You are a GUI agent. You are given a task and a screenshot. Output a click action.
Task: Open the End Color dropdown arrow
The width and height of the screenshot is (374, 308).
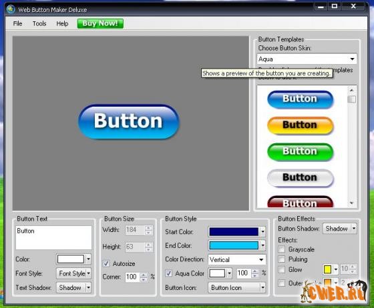pyautogui.click(x=262, y=245)
